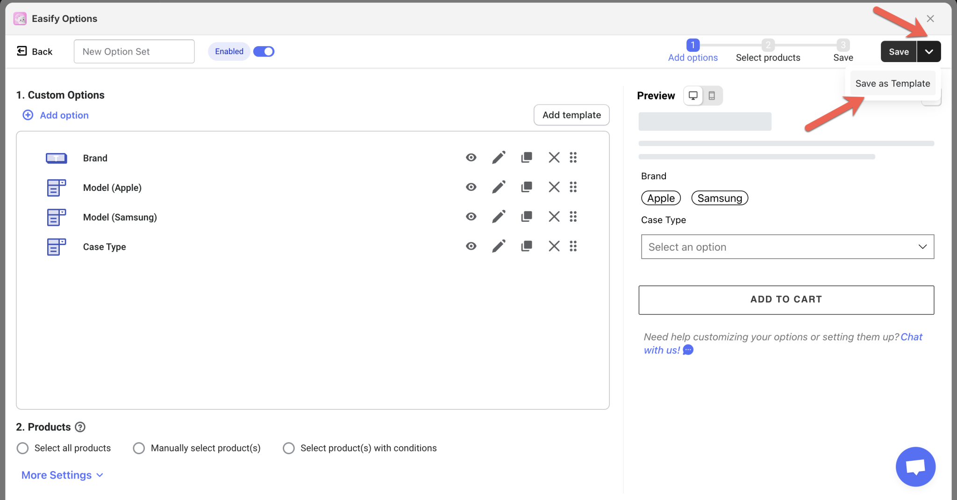
Task: Delete the Model (Samsung) option
Action: [554, 216]
